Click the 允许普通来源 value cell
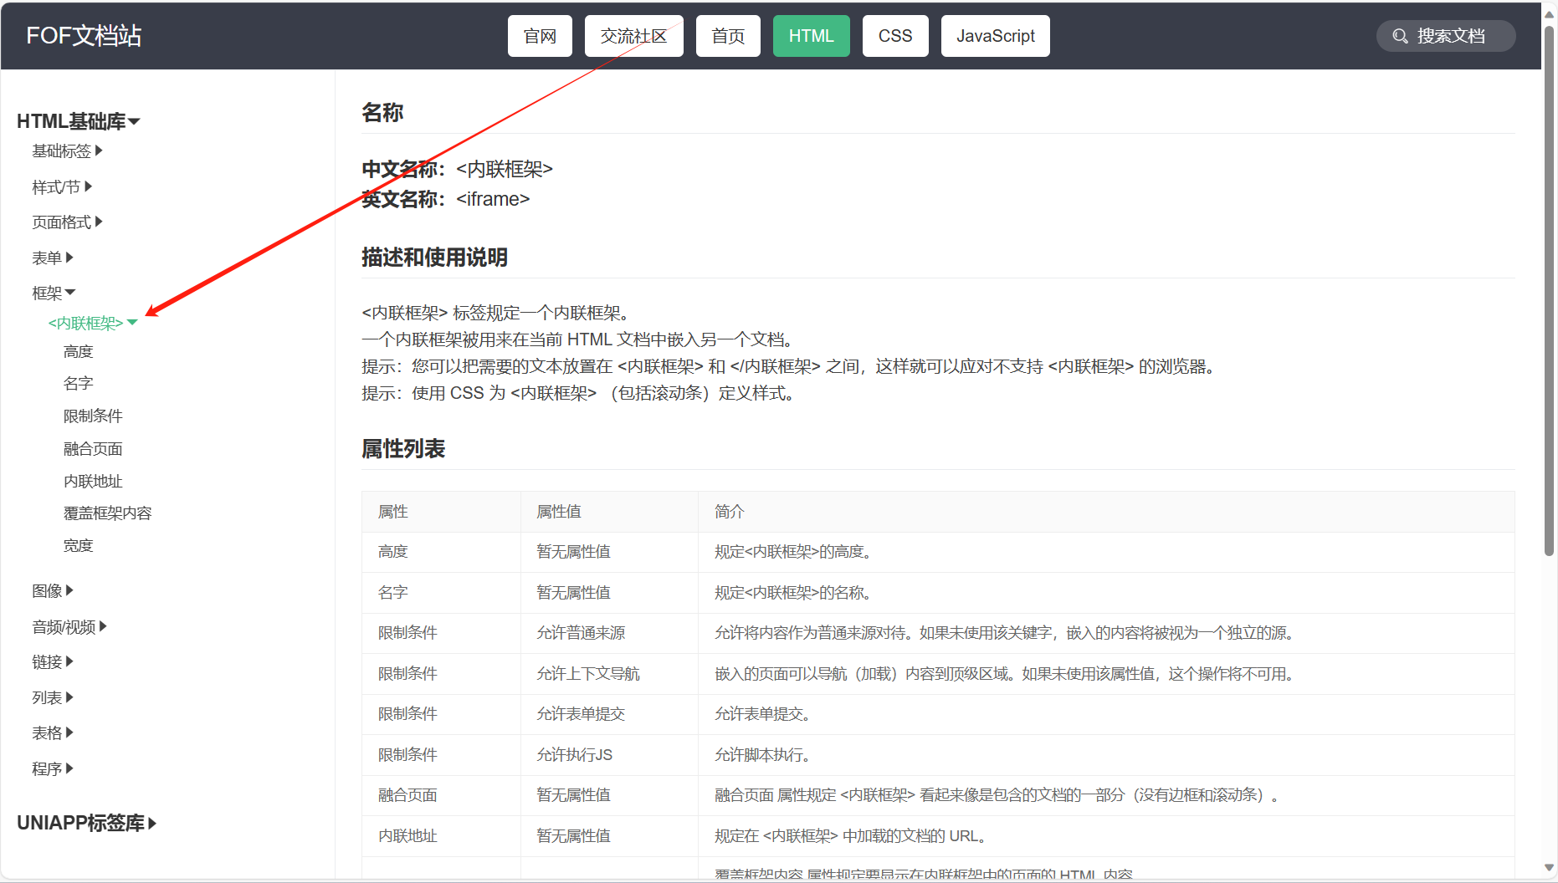Image resolution: width=1558 pixels, height=883 pixels. coord(609,633)
